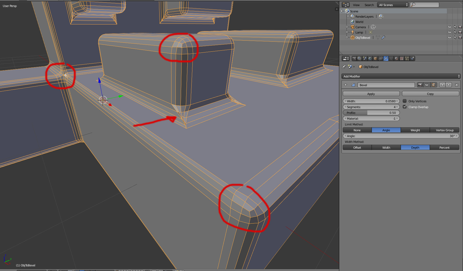463x271 pixels.
Task: Toggle viewport visibility eye for Lamp
Action: 450,32
